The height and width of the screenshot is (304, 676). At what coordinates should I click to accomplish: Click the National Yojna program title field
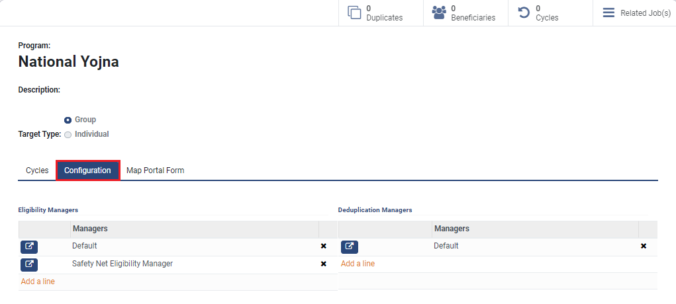pyautogui.click(x=69, y=62)
